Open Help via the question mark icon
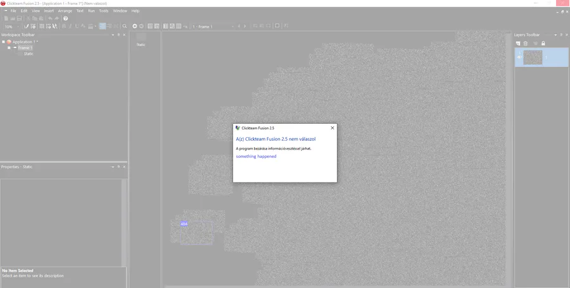The height and width of the screenshot is (288, 570). coord(65,18)
